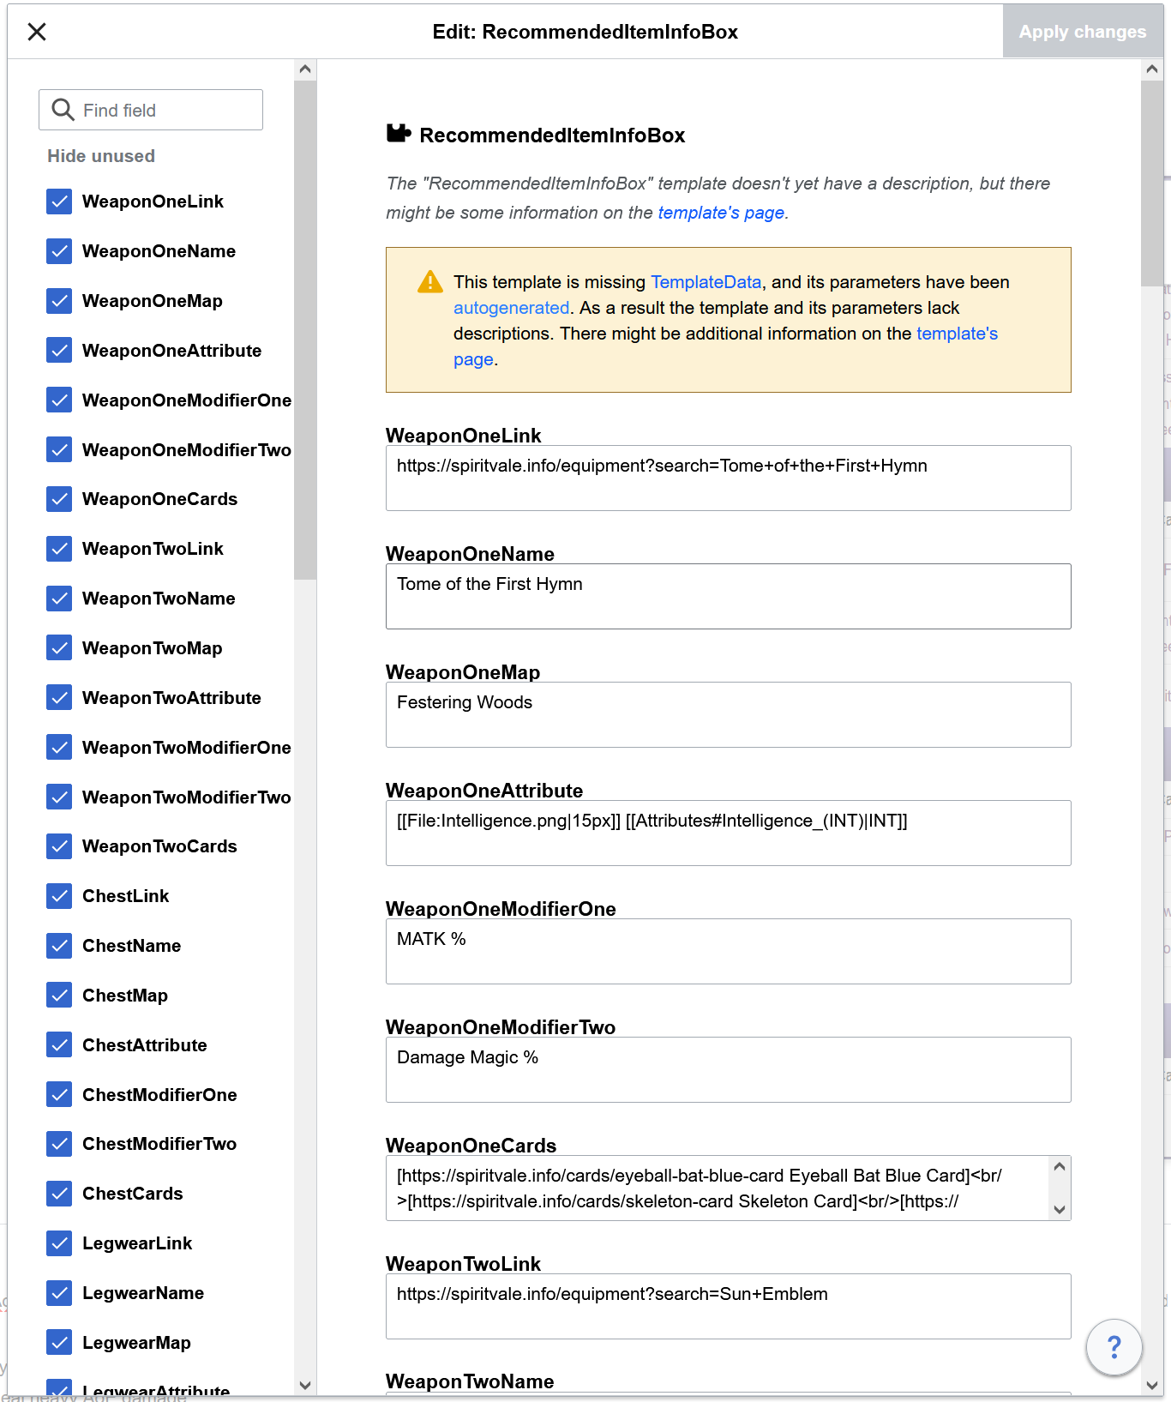1171x1402 pixels.
Task: Click the warning triangle icon
Action: pos(429,282)
